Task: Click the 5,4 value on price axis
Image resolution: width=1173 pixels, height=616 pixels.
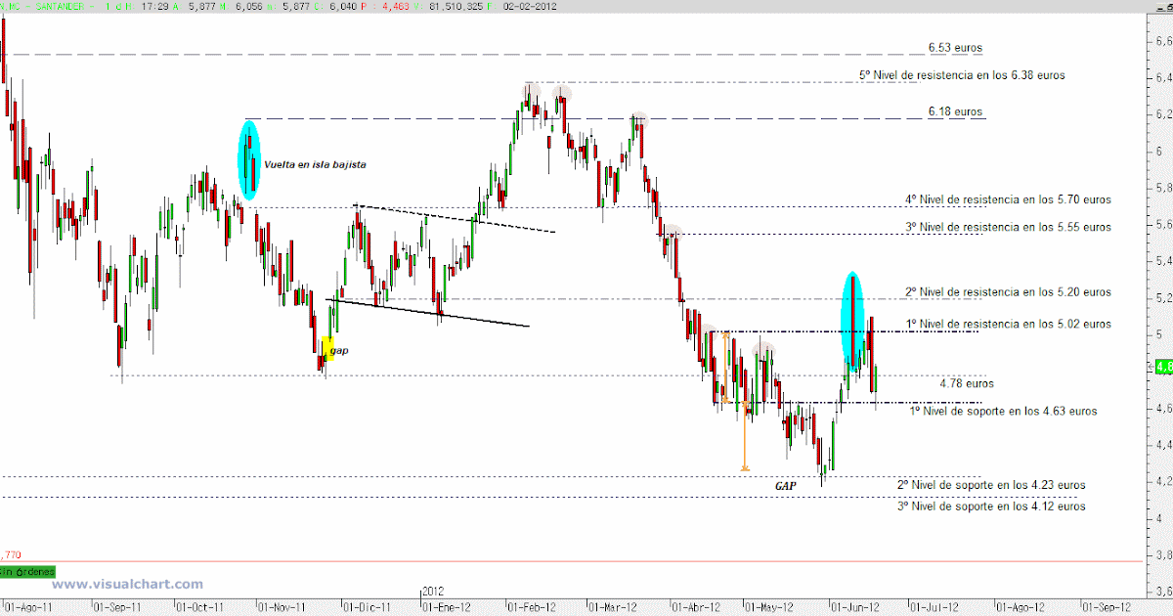Action: click(x=1162, y=261)
